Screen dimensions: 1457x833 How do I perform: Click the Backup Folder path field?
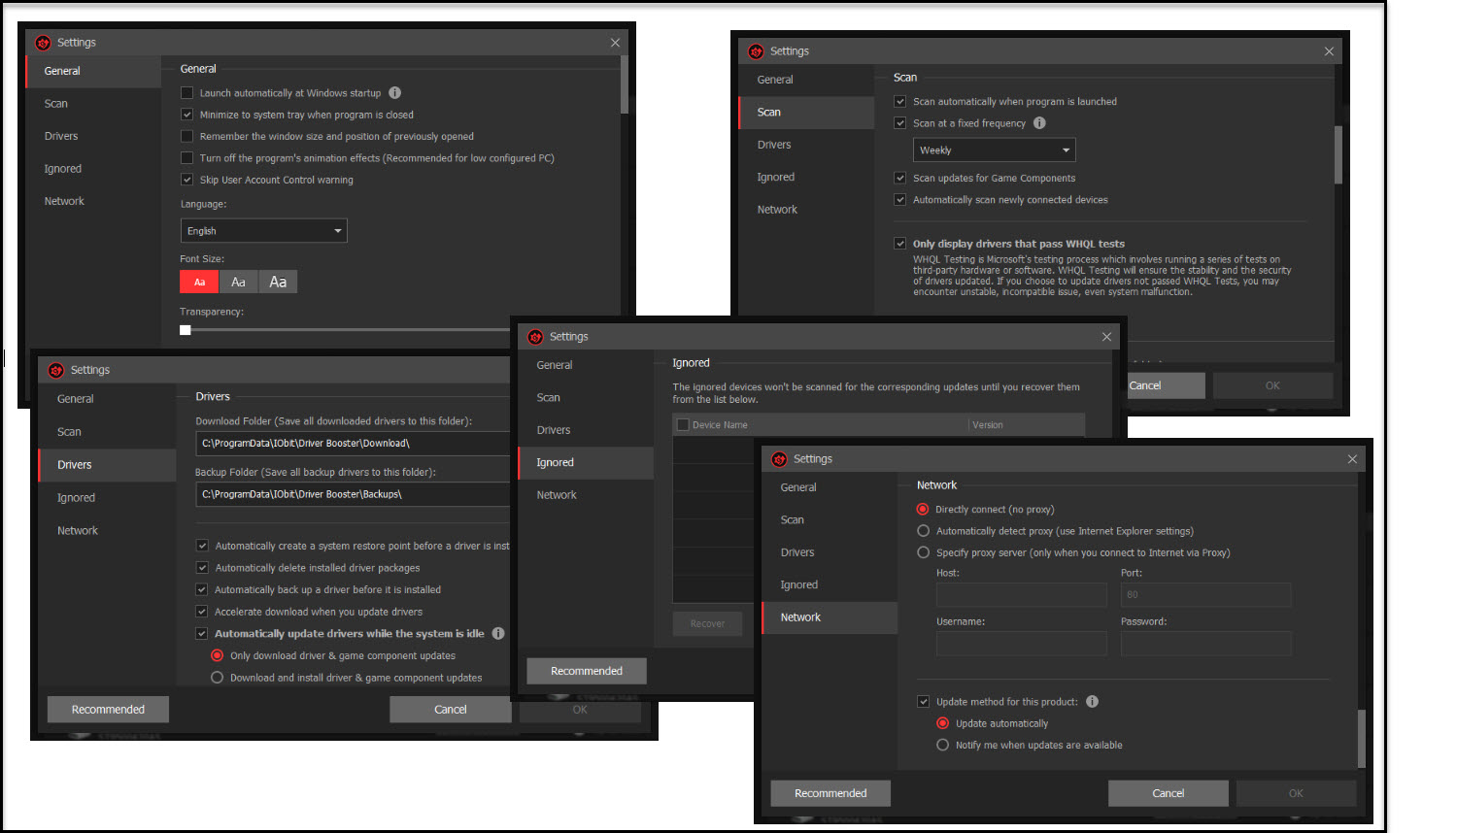pos(353,494)
